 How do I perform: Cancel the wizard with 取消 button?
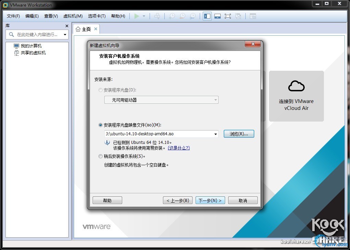point(243,201)
